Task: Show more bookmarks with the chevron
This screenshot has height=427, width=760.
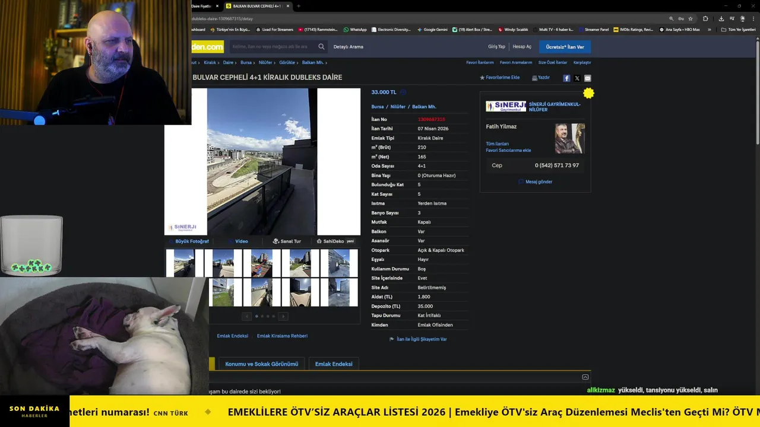Action: [x=710, y=30]
